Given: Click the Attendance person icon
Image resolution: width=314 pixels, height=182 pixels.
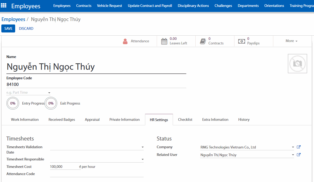Looking at the screenshot, I should pos(125,41).
